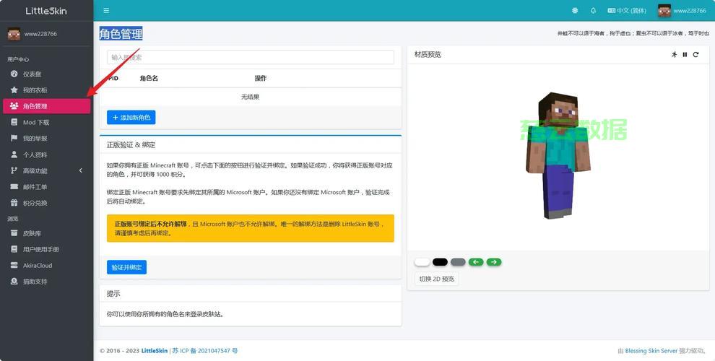Open the Blessing Skin Server footer link

coord(651,350)
